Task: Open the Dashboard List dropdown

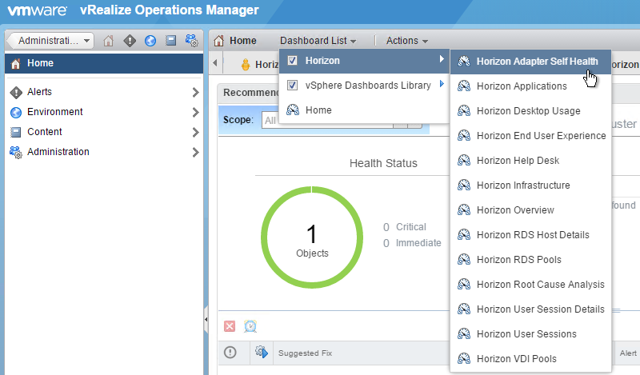Action: click(318, 41)
